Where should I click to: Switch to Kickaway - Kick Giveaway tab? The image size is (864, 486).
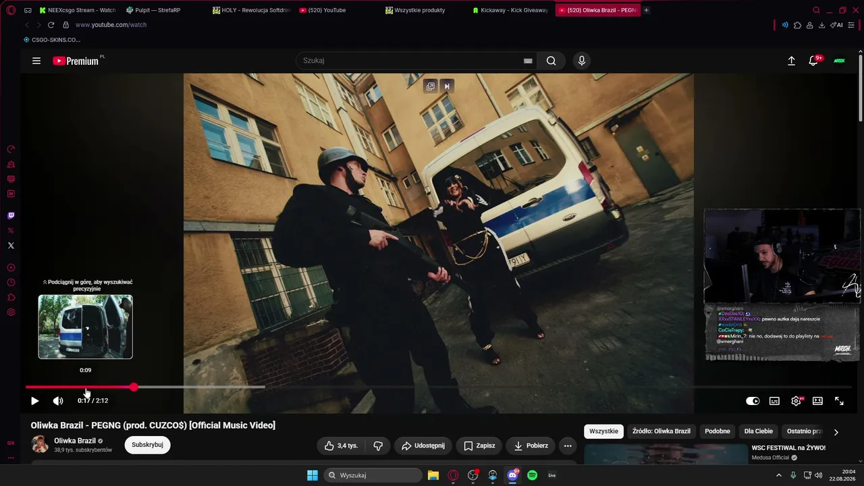511,10
